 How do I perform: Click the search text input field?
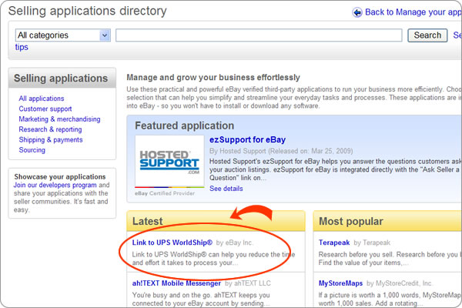point(259,35)
